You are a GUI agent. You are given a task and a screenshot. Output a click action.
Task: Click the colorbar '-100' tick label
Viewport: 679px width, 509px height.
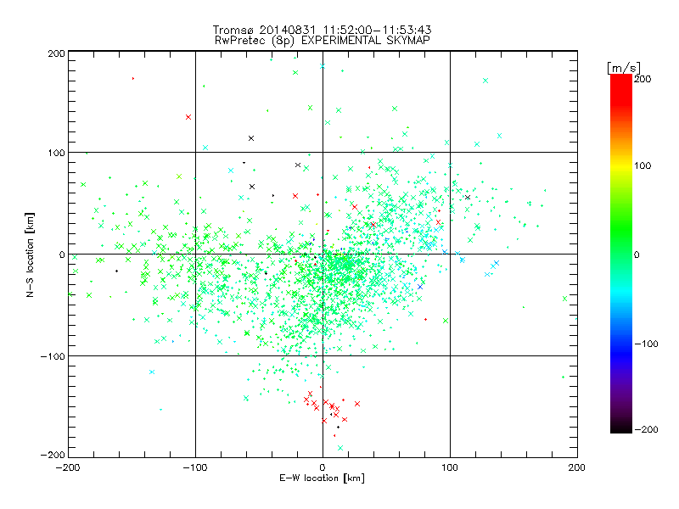click(646, 344)
